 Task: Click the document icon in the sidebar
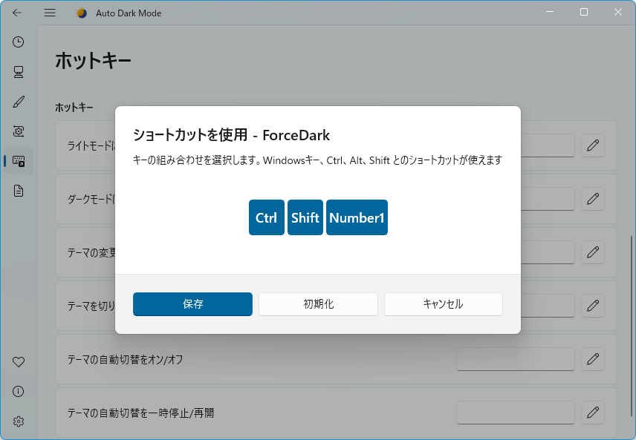pyautogui.click(x=19, y=191)
